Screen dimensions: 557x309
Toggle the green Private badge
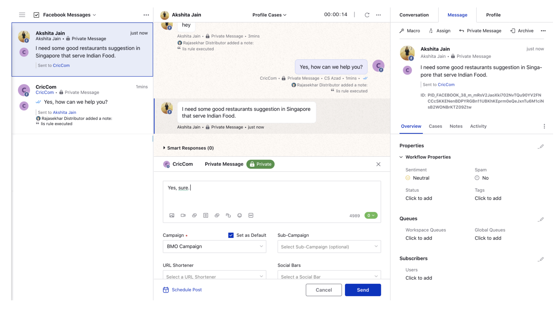(260, 164)
